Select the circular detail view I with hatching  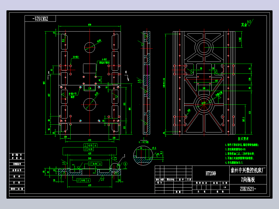pos(143,156)
